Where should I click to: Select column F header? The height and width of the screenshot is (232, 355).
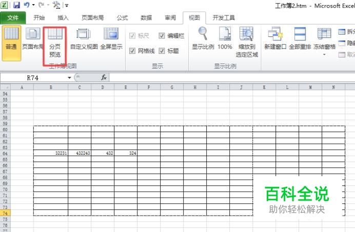(x=149, y=87)
